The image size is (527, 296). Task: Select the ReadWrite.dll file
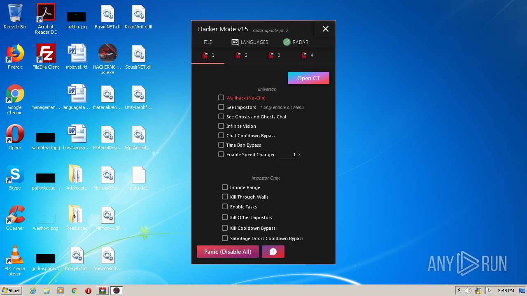click(138, 17)
